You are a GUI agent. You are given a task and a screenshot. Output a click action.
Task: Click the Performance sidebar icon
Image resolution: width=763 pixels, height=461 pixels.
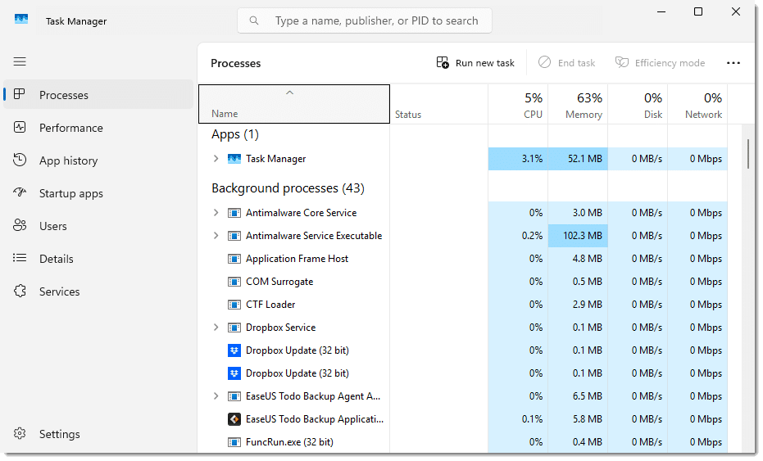tap(20, 128)
